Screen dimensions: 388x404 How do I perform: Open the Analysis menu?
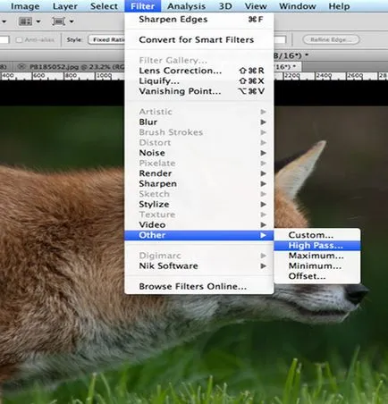coord(186,6)
